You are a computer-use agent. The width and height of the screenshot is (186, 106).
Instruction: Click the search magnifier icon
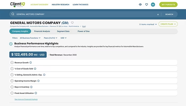pyautogui.click(x=13, y=14)
